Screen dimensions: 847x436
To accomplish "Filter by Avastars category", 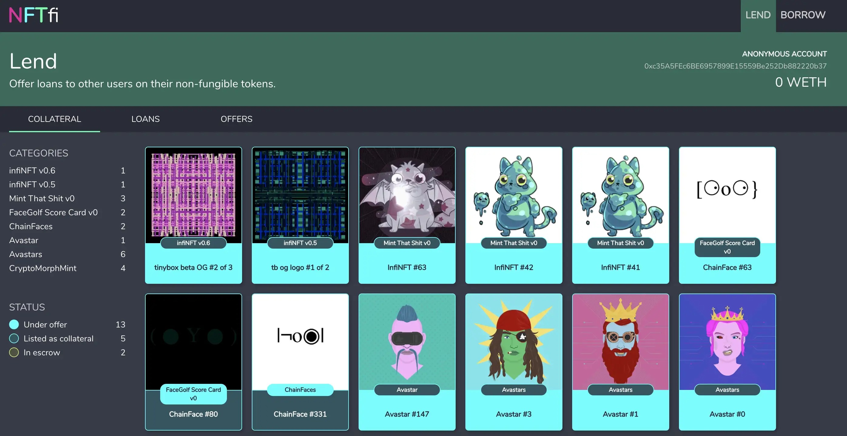I will point(26,254).
